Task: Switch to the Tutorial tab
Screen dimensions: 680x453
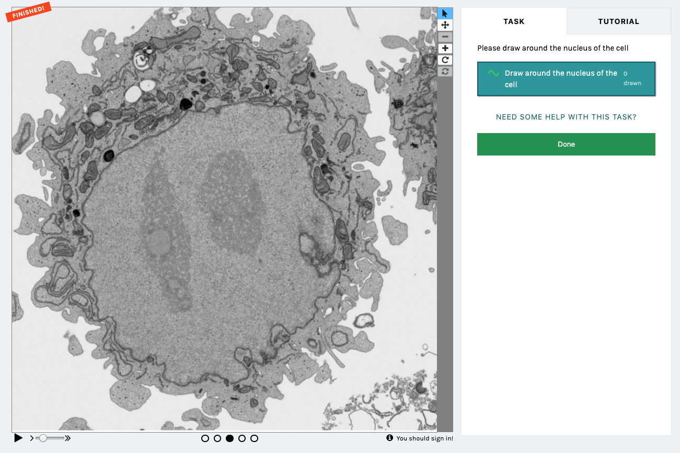Action: point(618,21)
